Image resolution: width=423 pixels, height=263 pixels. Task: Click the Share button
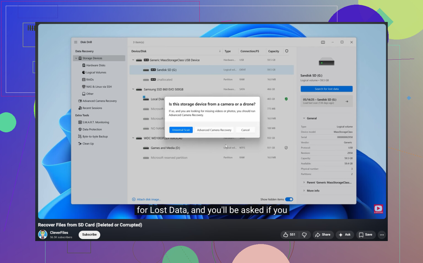(x=323, y=235)
